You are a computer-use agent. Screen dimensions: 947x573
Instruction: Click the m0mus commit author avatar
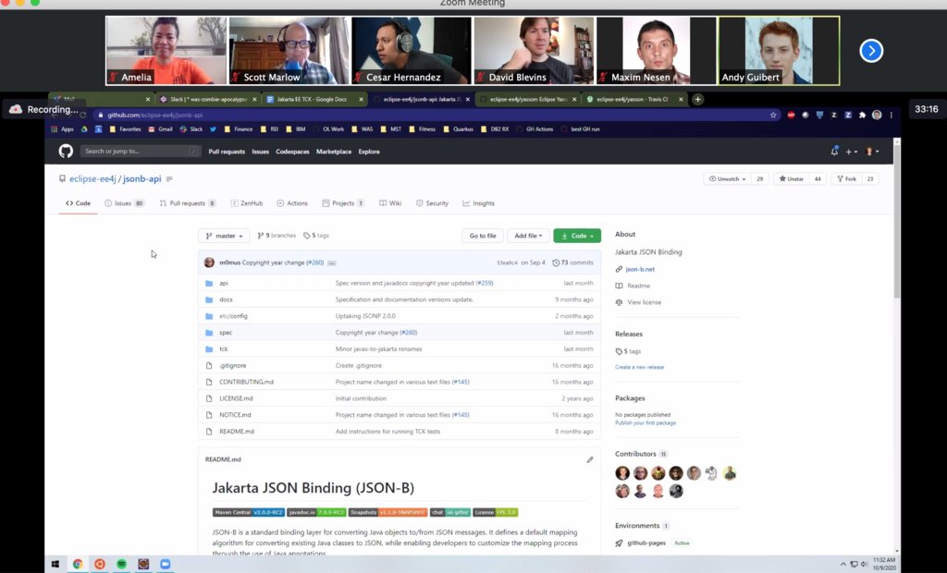209,262
